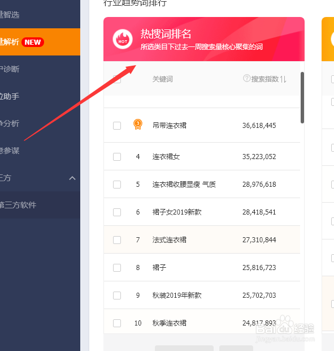Screen dimensions: 334x351
Task: Click the value 27,310,844
Action: (259, 240)
